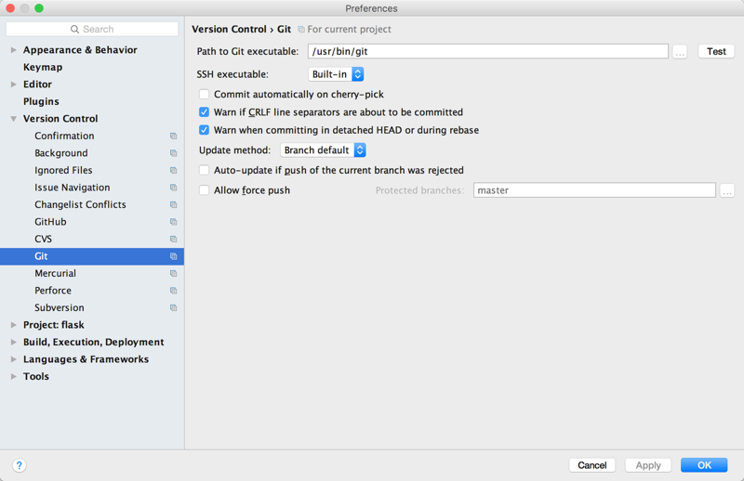Select Keymap in the settings sidebar

[43, 67]
